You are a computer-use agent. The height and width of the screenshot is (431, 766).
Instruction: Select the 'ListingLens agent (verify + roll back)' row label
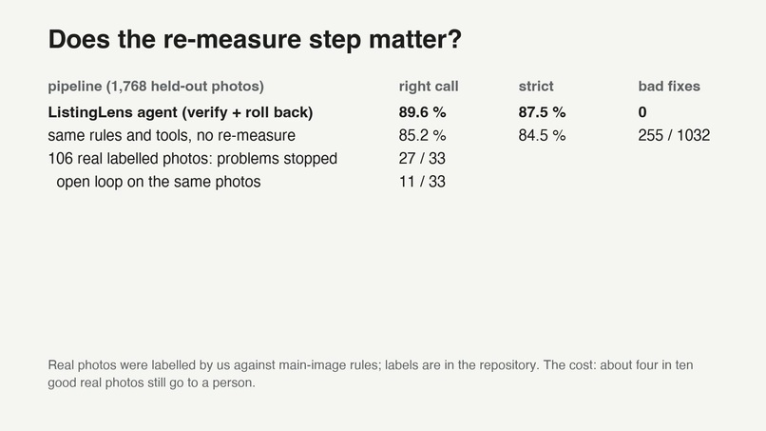pos(181,112)
